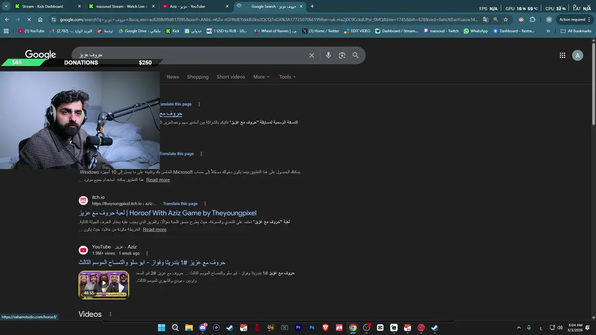The width and height of the screenshot is (596, 335).
Task: Open the Google account avatar A
Action: (x=577, y=55)
